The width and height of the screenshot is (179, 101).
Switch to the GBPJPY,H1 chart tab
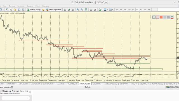coord(124,84)
